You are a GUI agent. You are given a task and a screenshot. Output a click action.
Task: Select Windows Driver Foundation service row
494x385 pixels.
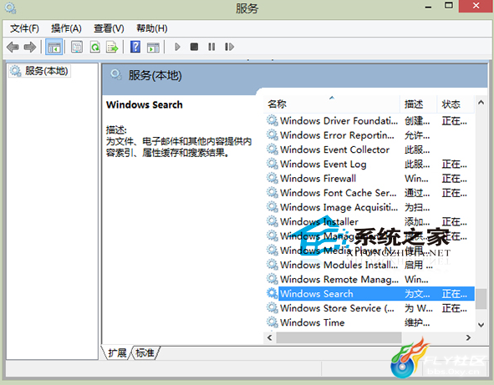(x=369, y=121)
